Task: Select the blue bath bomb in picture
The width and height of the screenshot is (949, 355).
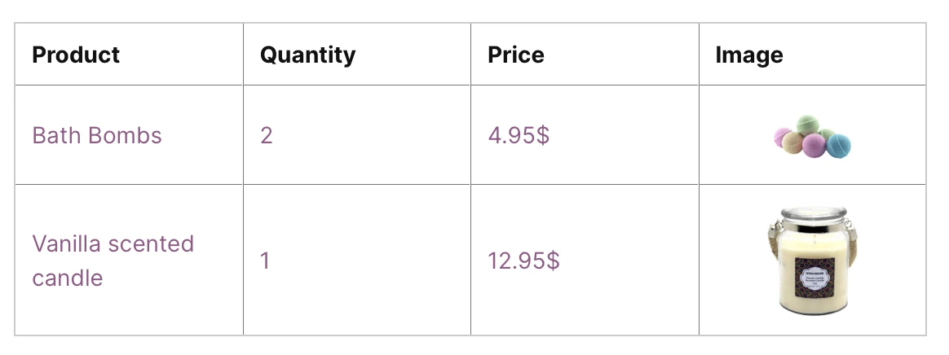Action: tap(838, 146)
